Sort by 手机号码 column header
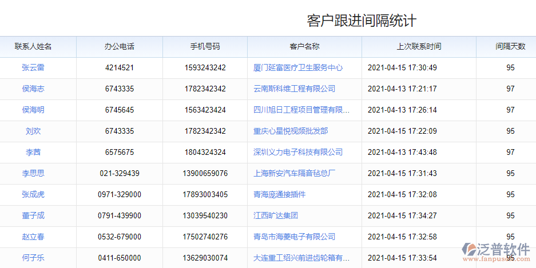This screenshot has height=268, width=536. point(205,46)
